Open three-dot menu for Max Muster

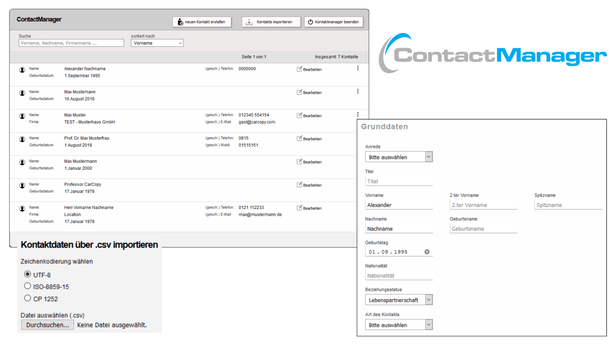(x=358, y=114)
